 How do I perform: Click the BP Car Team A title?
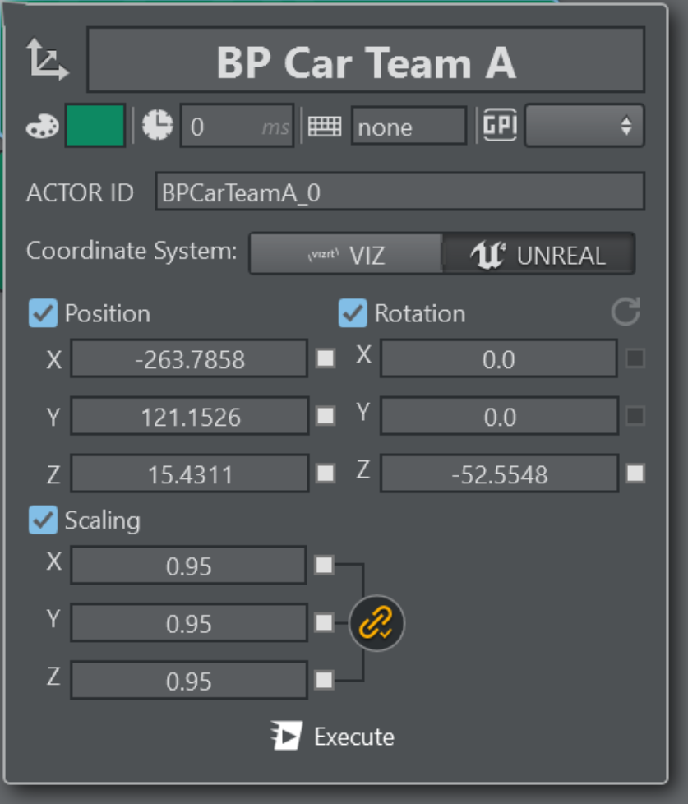tap(366, 61)
